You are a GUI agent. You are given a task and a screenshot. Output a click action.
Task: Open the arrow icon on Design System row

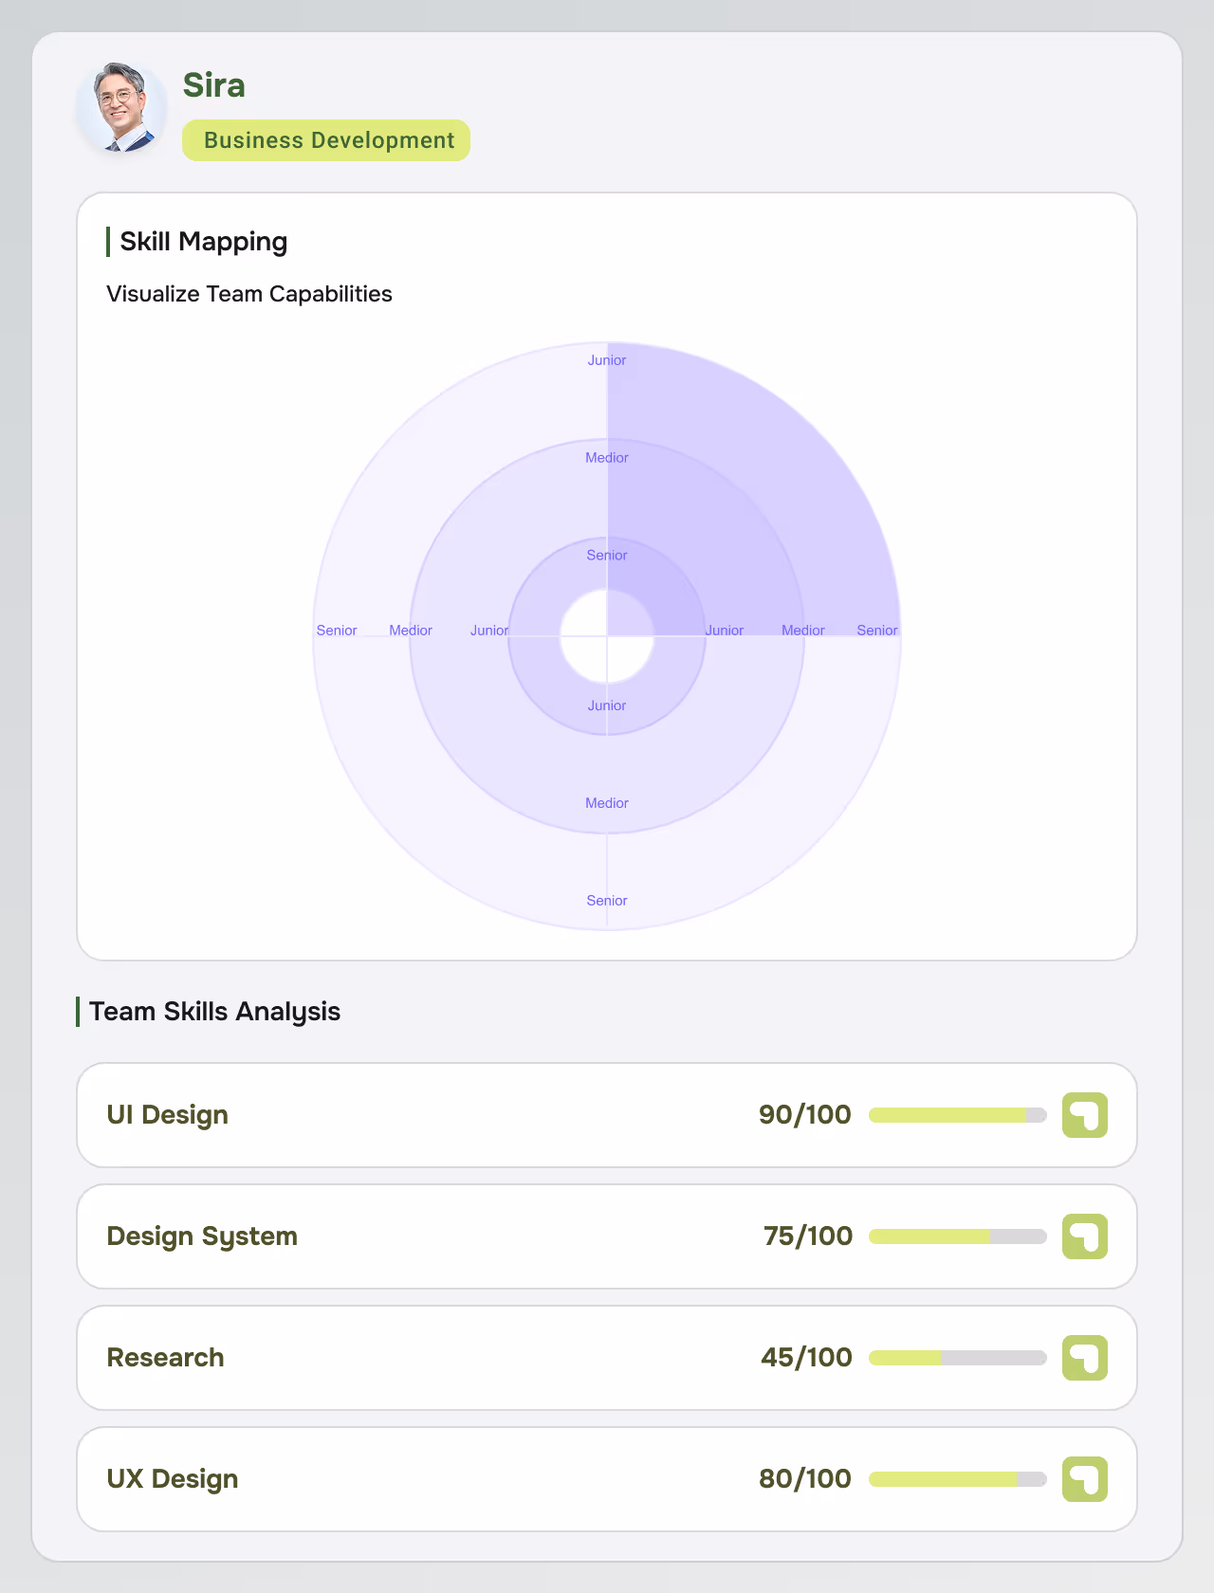tap(1085, 1236)
